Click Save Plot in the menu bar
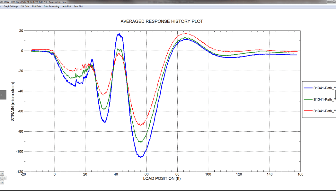Image resolution: width=336 pixels, height=191 pixels. click(78, 6)
